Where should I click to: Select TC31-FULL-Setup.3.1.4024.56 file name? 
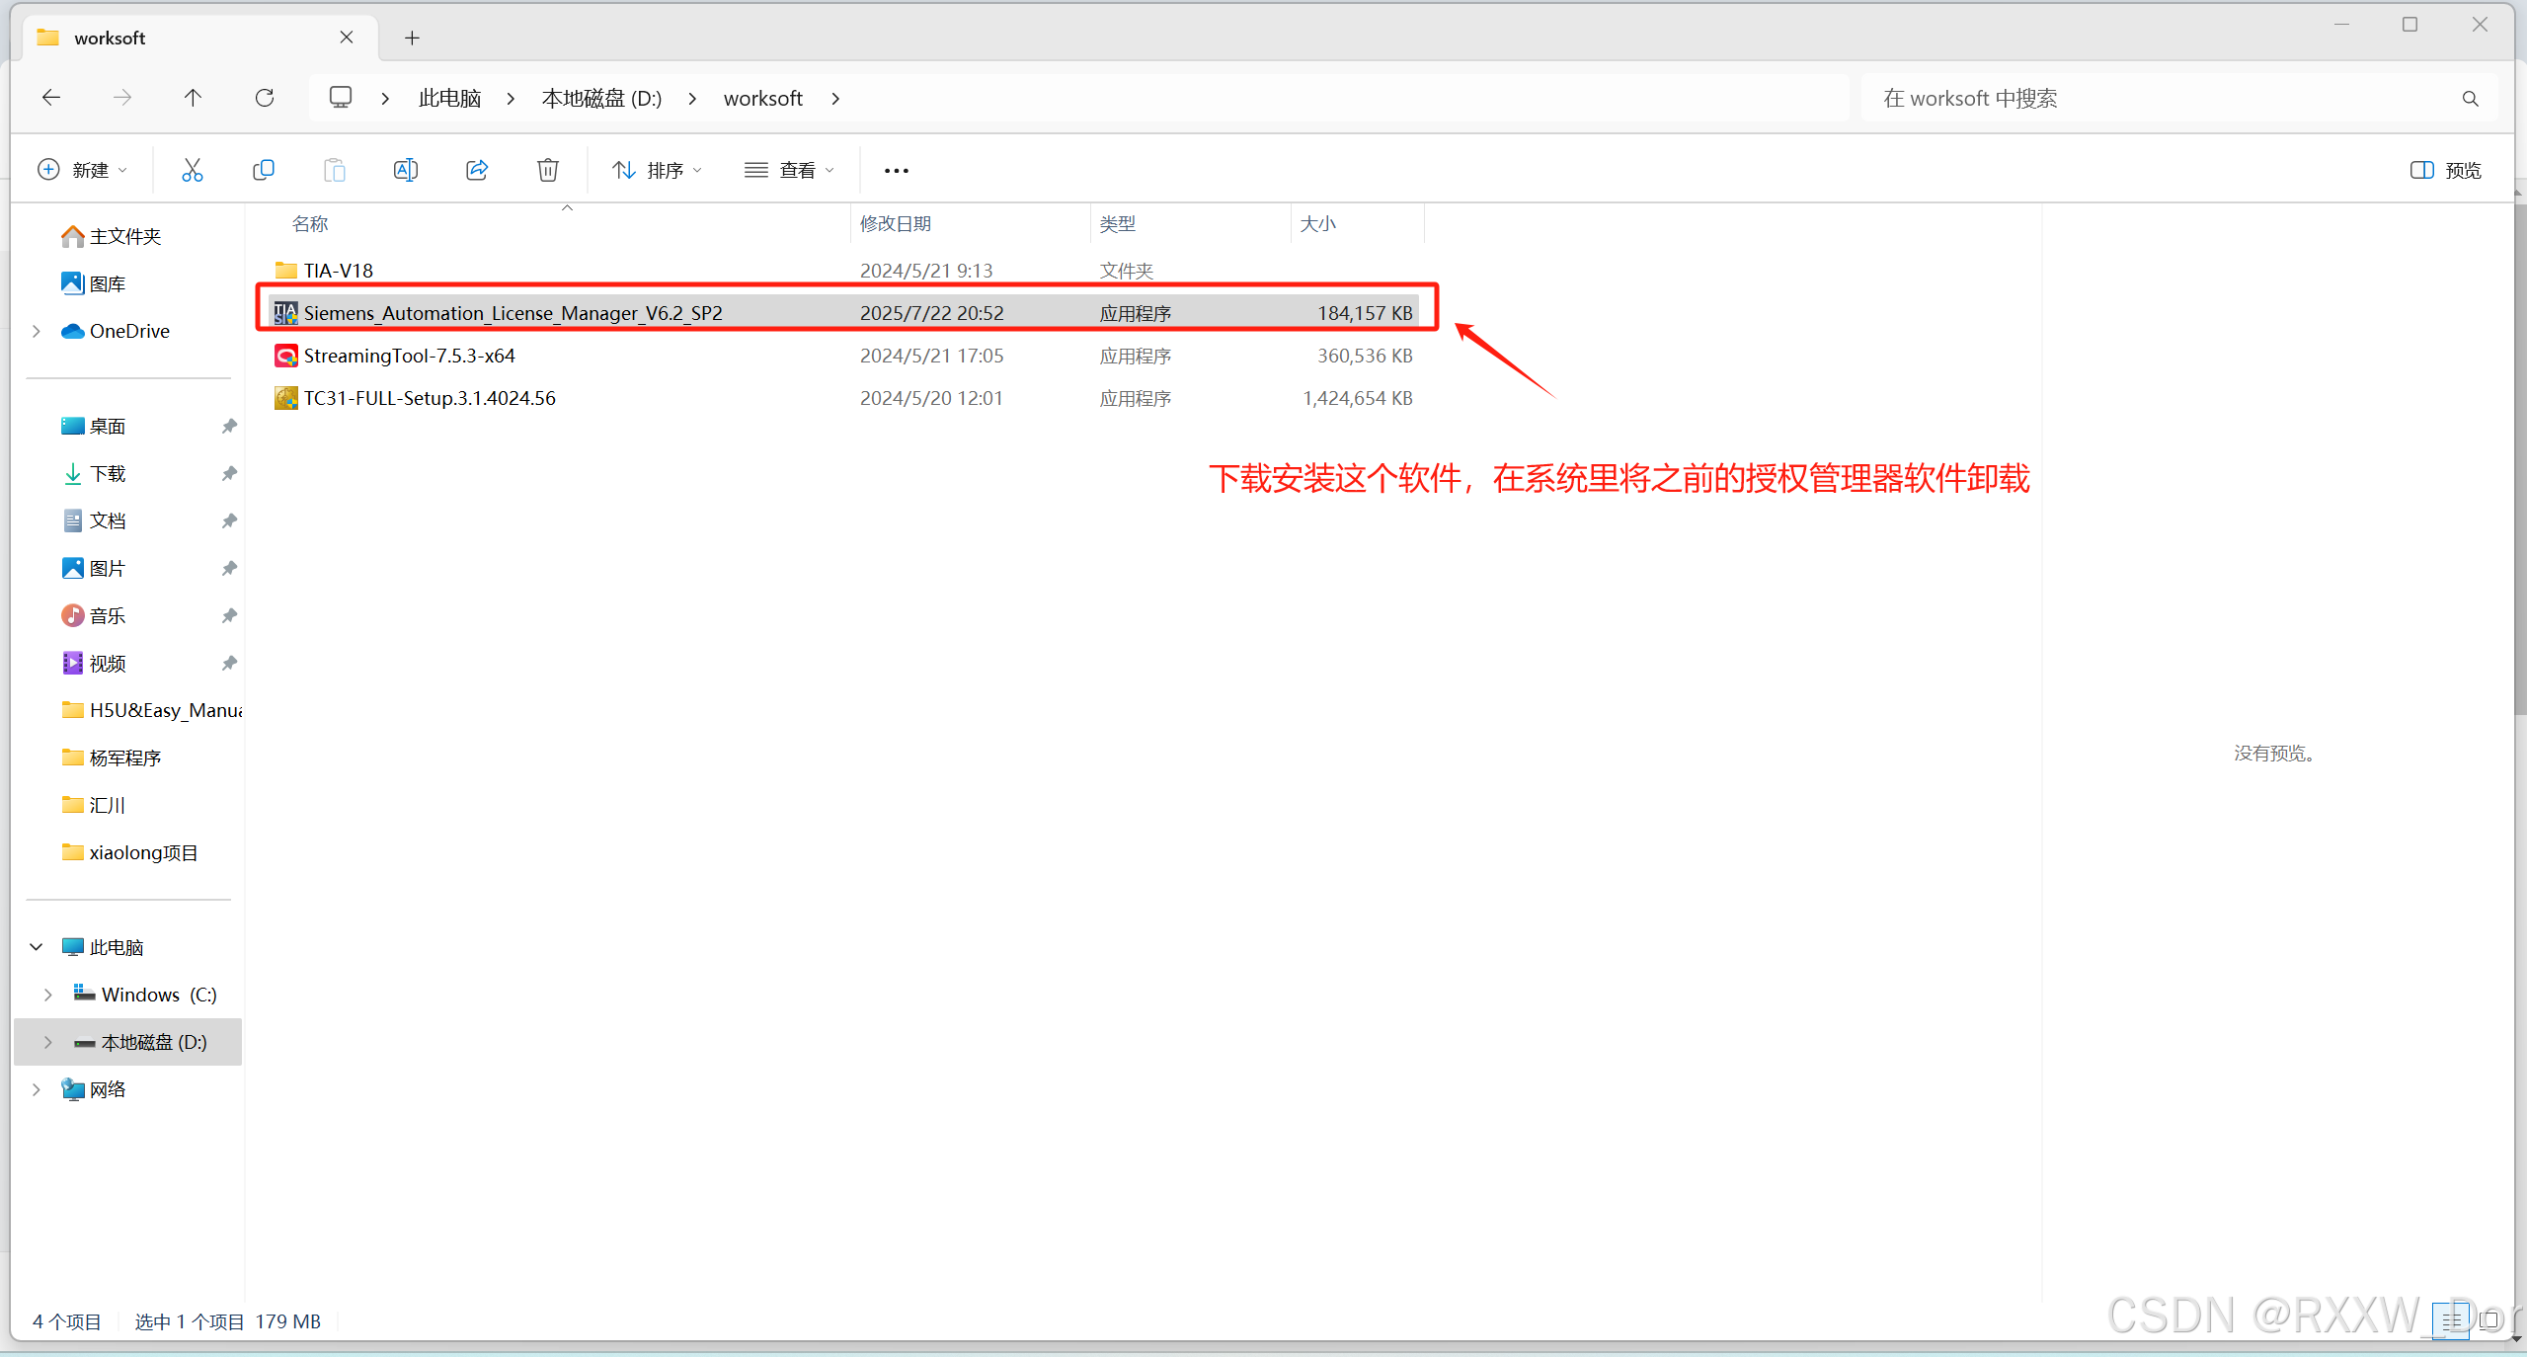[x=430, y=398]
